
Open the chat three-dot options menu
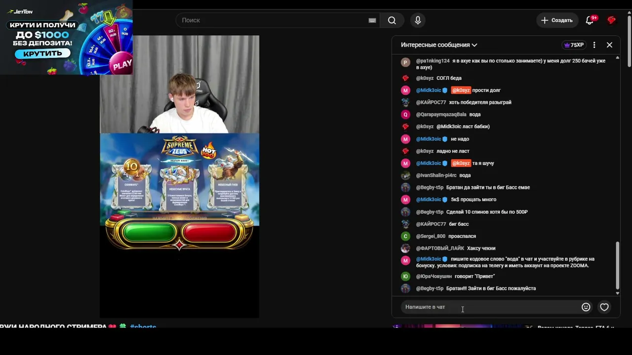click(x=594, y=45)
